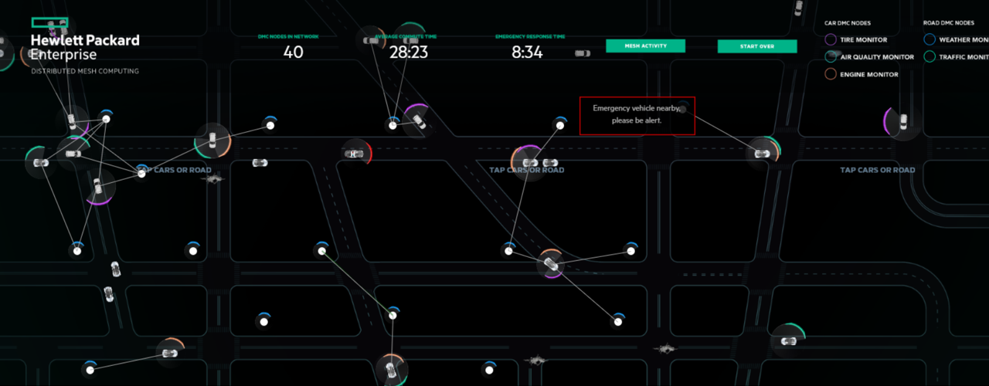The width and height of the screenshot is (989, 386).
Task: Select the Traffic Monitor green legend circle
Action: point(929,57)
